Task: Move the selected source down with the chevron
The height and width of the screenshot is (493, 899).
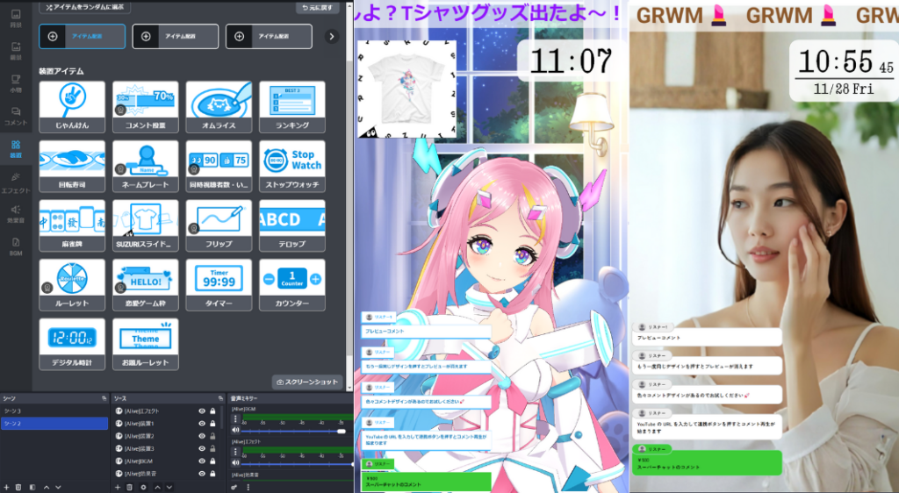Action: pyautogui.click(x=169, y=487)
